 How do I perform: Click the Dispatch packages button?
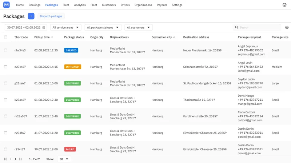coord(51,16)
